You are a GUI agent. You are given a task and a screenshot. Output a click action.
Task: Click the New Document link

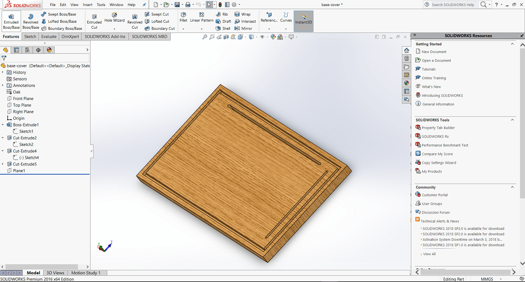click(x=434, y=52)
